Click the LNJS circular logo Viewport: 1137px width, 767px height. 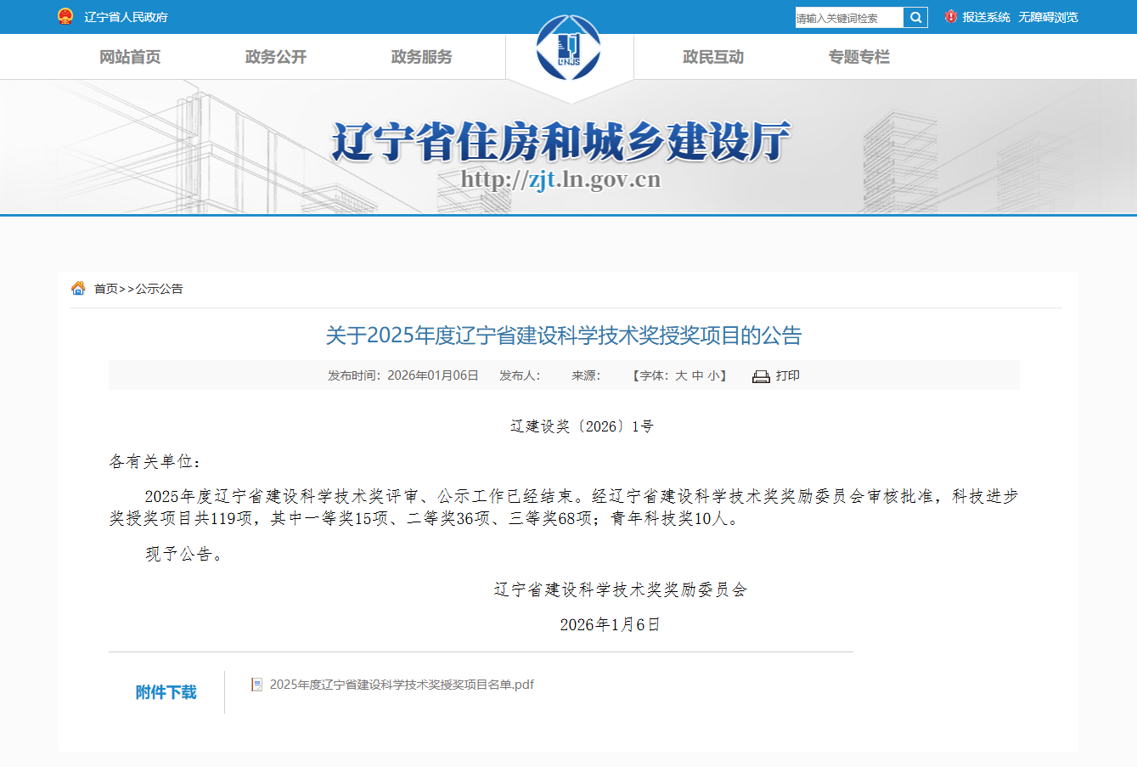pyautogui.click(x=568, y=48)
